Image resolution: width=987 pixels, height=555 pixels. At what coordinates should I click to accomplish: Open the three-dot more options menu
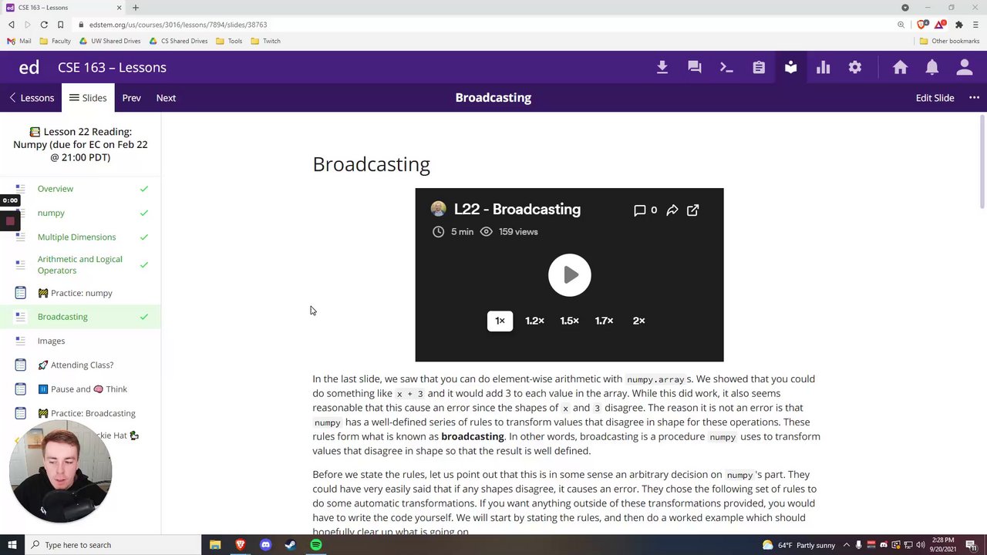[x=974, y=98]
